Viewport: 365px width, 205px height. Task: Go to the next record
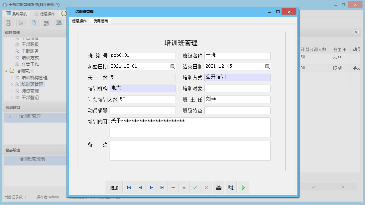[151, 187]
